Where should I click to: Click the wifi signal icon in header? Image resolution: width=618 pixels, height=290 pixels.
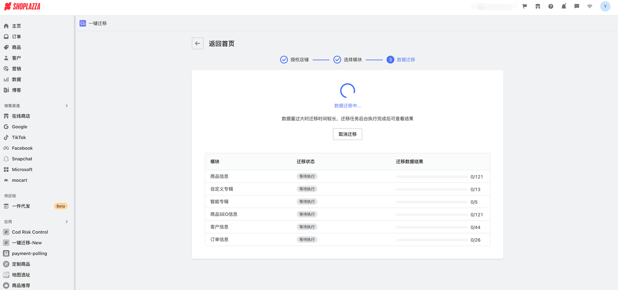pos(590,6)
